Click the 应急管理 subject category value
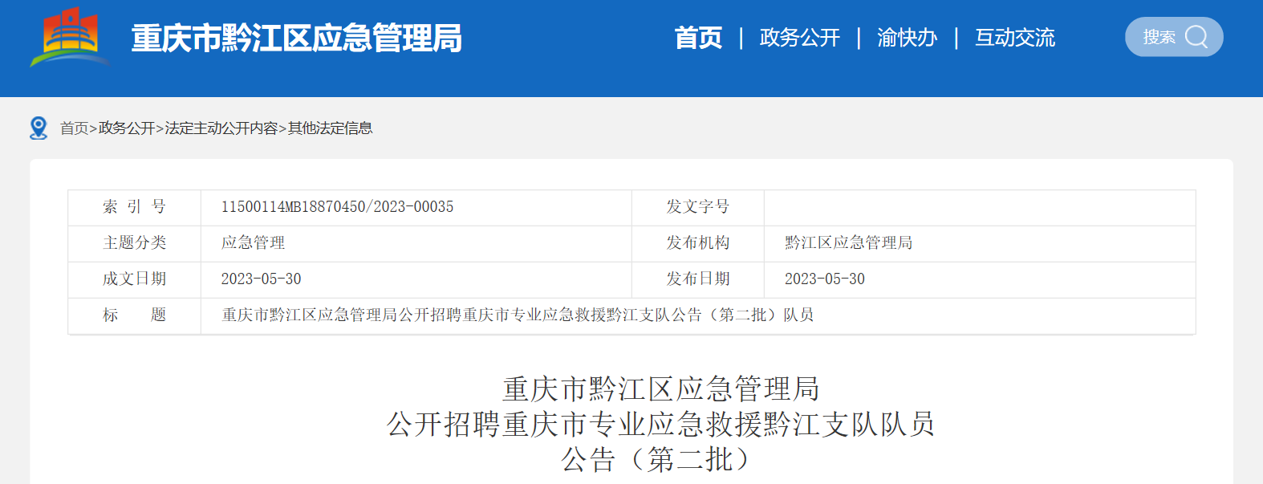This screenshot has height=484, width=1263. tap(253, 243)
